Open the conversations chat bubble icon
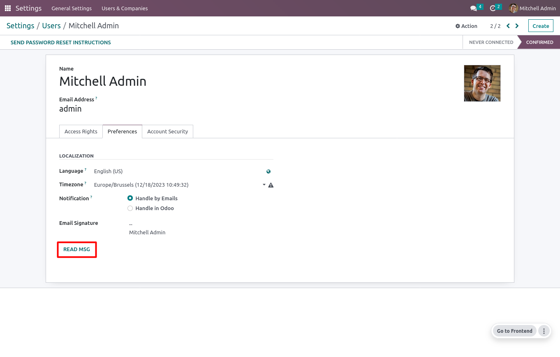560x357 pixels. pyautogui.click(x=474, y=8)
